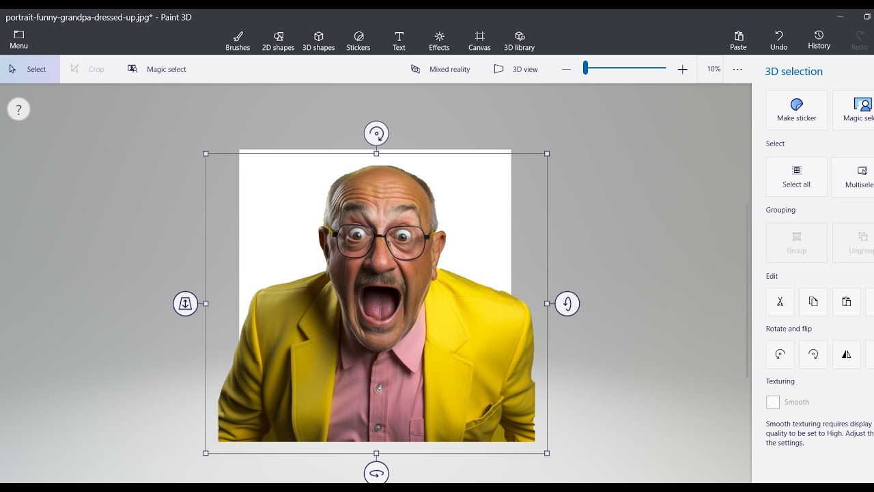The width and height of the screenshot is (874, 492).
Task: Open the Canvas tab
Action: (x=479, y=41)
